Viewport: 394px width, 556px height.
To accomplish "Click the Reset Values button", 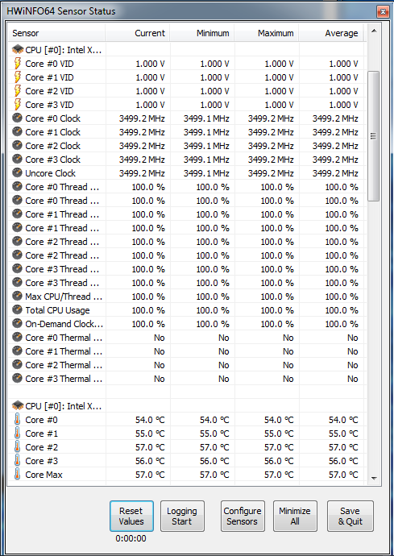I will tap(131, 516).
